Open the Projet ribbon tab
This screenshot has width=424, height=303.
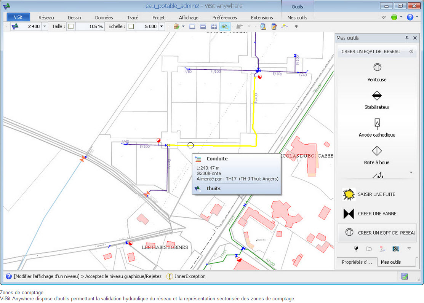click(158, 18)
